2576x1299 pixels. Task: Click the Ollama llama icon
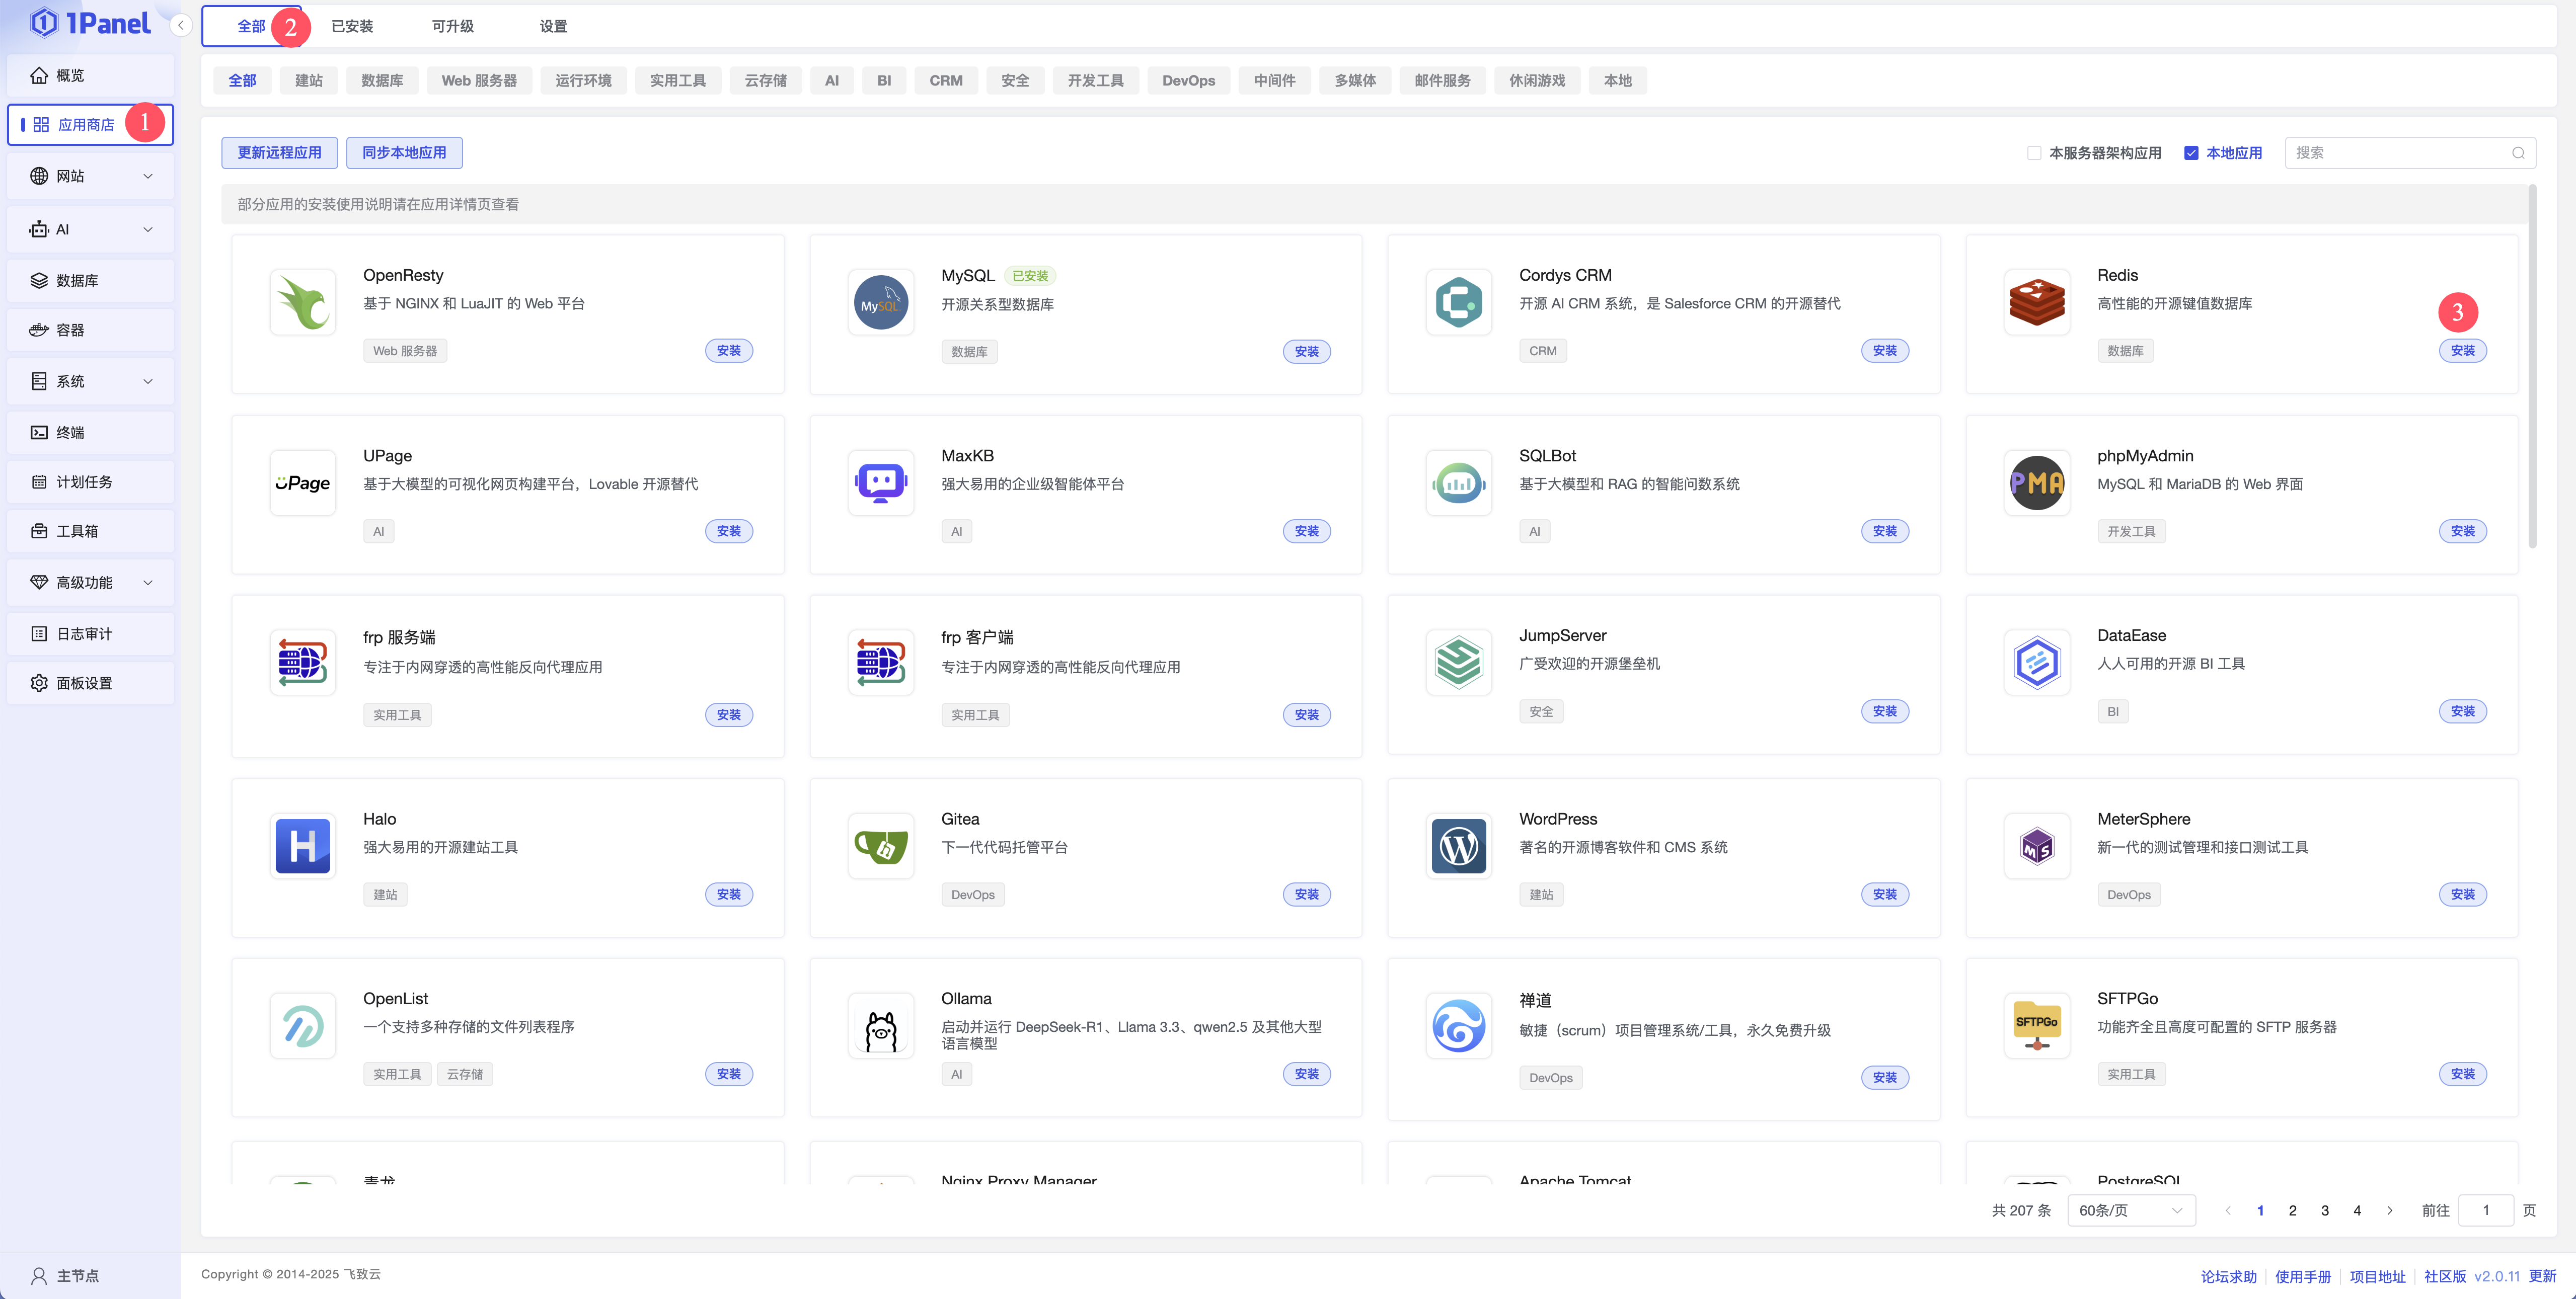pos(880,1026)
